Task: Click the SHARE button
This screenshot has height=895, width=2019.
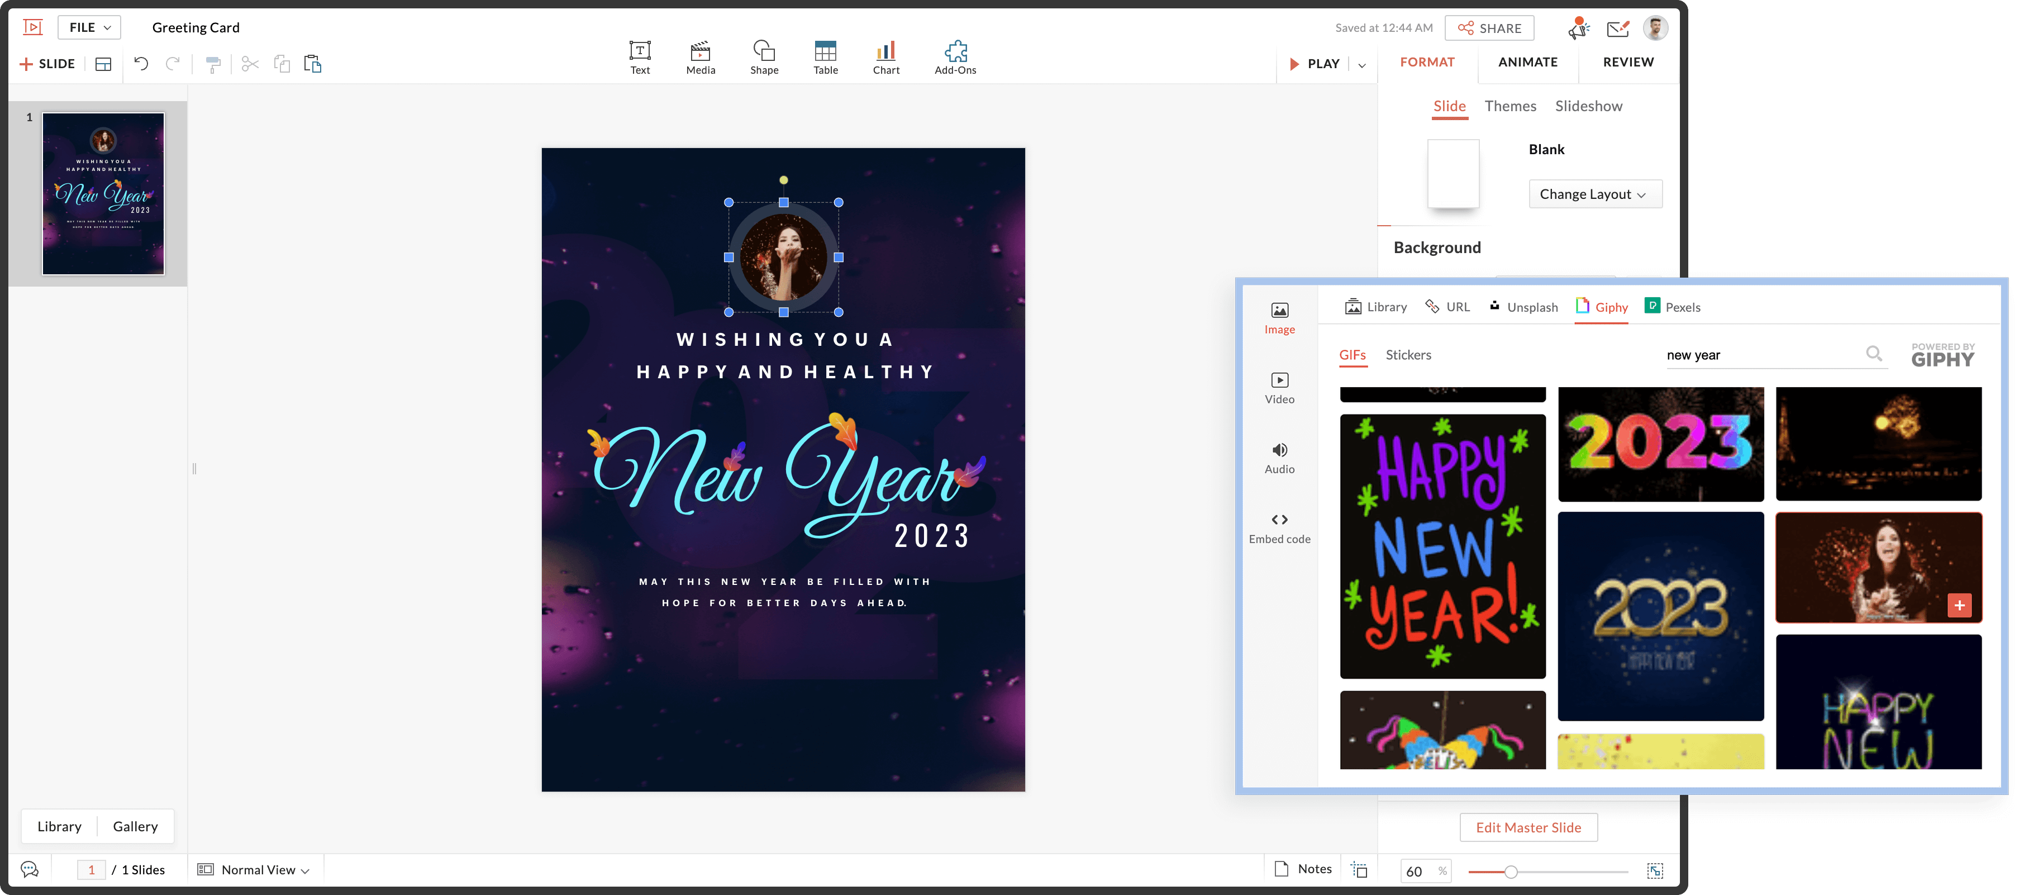Action: (x=1490, y=27)
